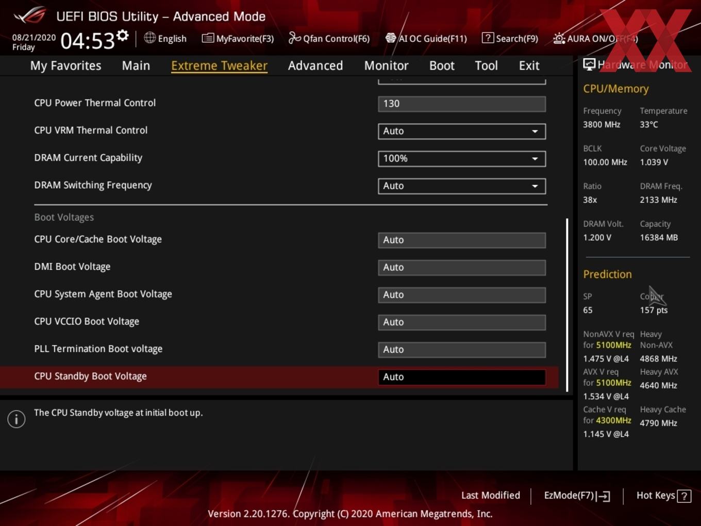
Task: Go to Advanced tab
Action: click(x=315, y=65)
